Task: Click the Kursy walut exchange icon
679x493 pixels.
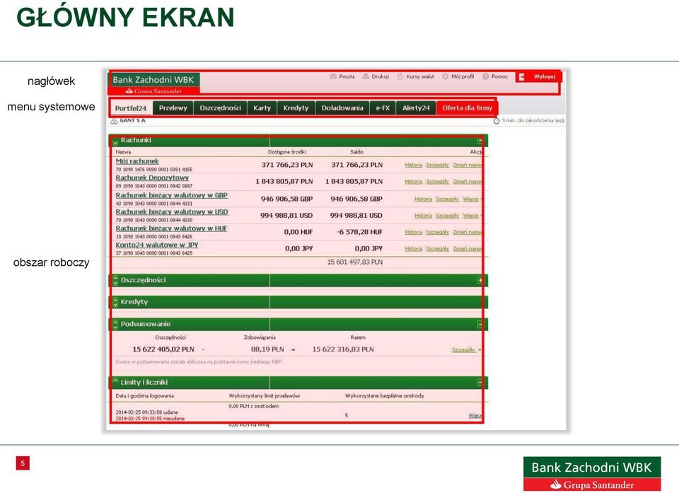Action: [x=400, y=76]
